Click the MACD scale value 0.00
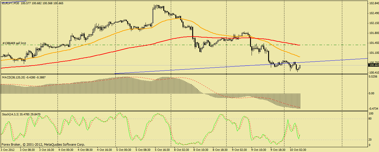Viewport: 379px width, 152px height. pos(372,93)
